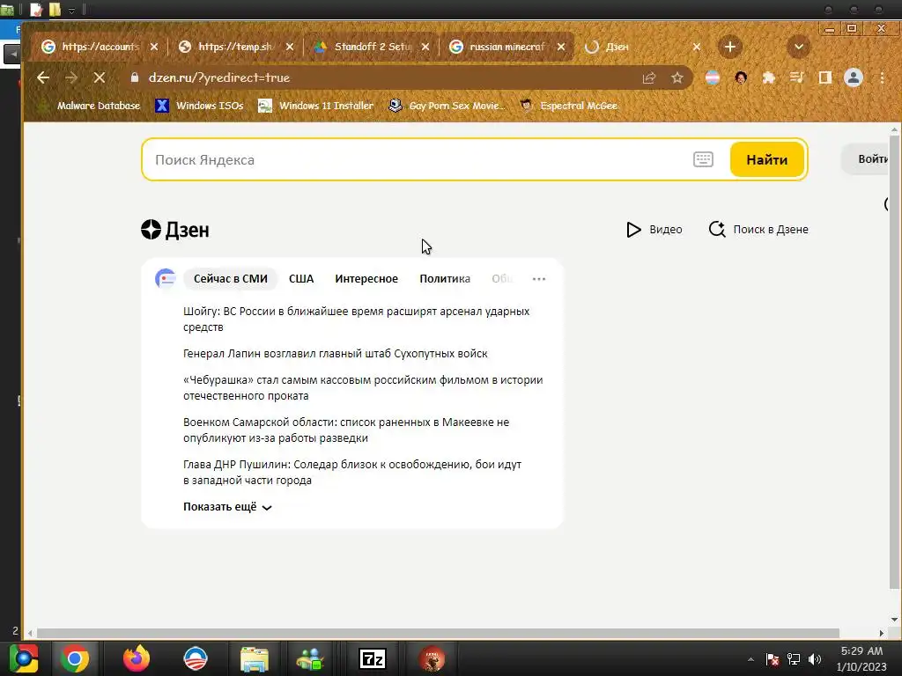Open the three-dot more news categories menu
The height and width of the screenshot is (676, 902).
[539, 279]
